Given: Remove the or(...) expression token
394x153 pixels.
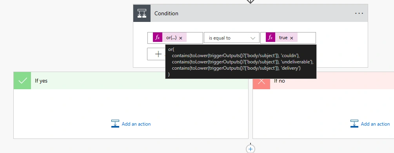Looking at the screenshot, I should [x=180, y=38].
